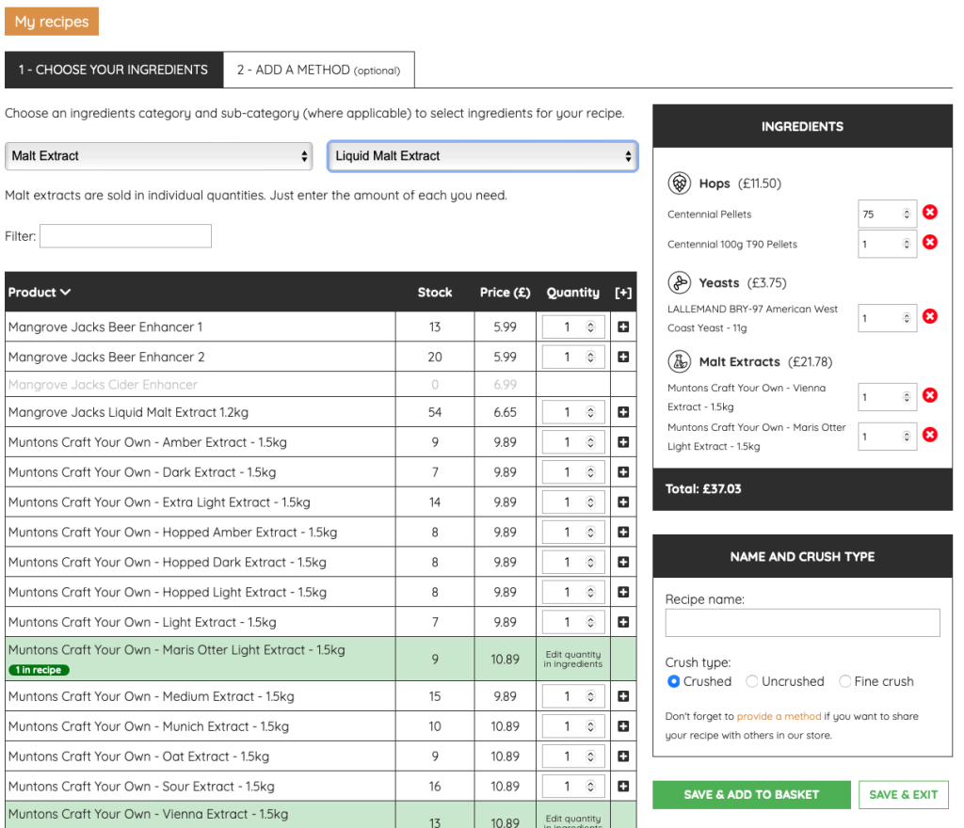Screen dimensions: 964x828
Task: Switch to Add a Method tab
Action: [x=319, y=70]
